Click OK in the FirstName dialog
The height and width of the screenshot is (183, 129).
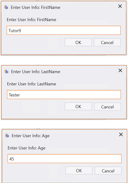point(78,42)
